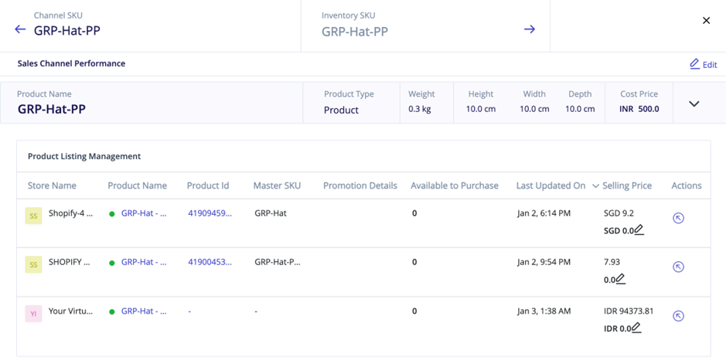726x361 pixels.
Task: Open the action icon for SHOPIFY second row
Action: pos(678,267)
